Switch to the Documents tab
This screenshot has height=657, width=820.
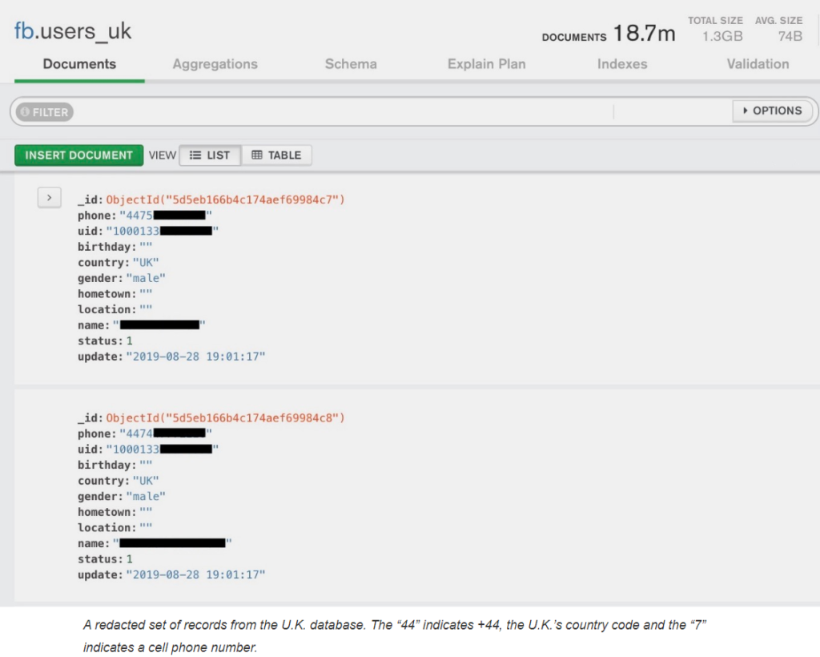tap(79, 64)
